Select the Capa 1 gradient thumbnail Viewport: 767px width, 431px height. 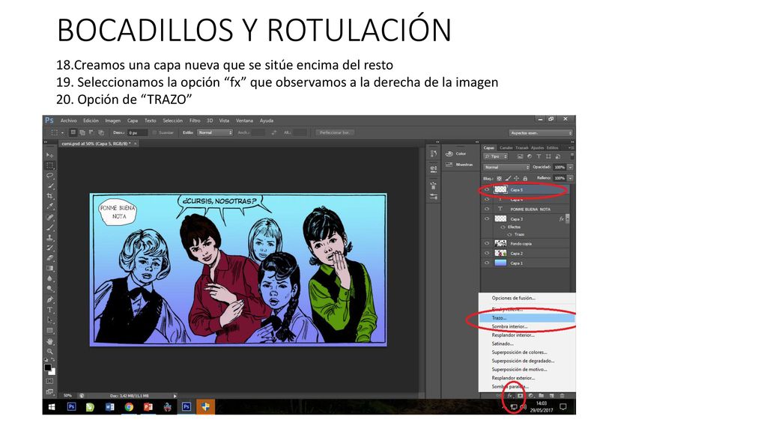pyautogui.click(x=500, y=263)
